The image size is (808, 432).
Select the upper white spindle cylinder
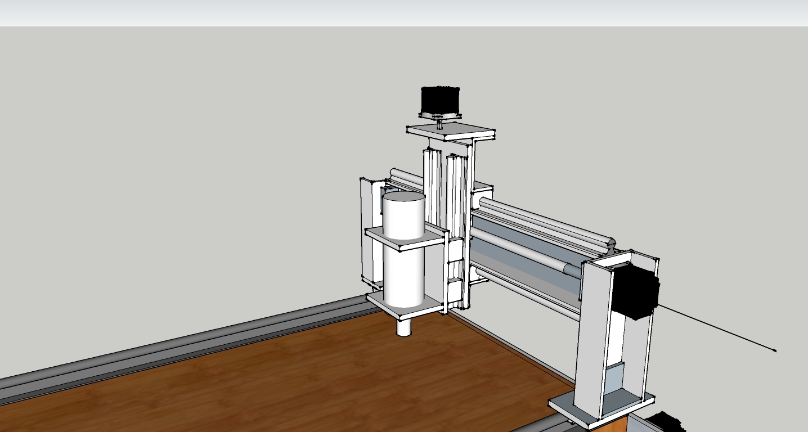[x=403, y=216]
